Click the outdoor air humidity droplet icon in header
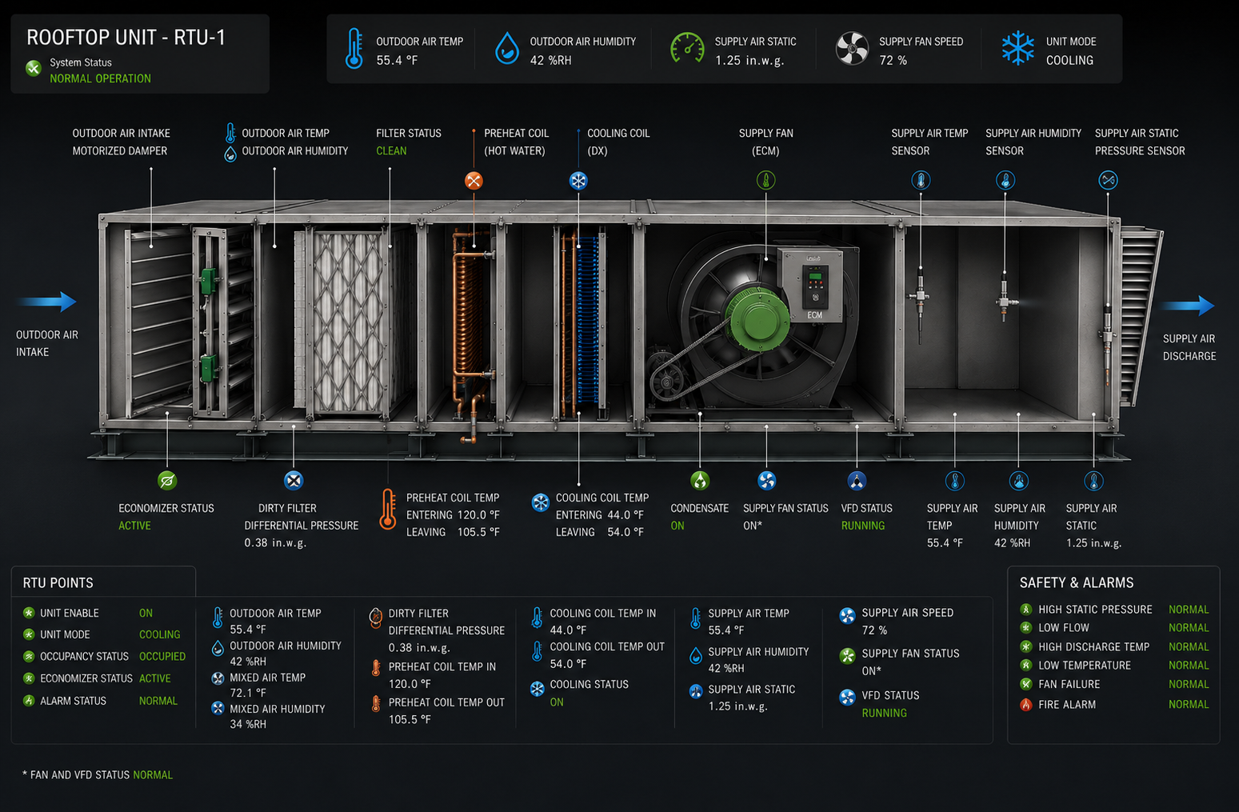The height and width of the screenshot is (812, 1239). pyautogui.click(x=506, y=49)
